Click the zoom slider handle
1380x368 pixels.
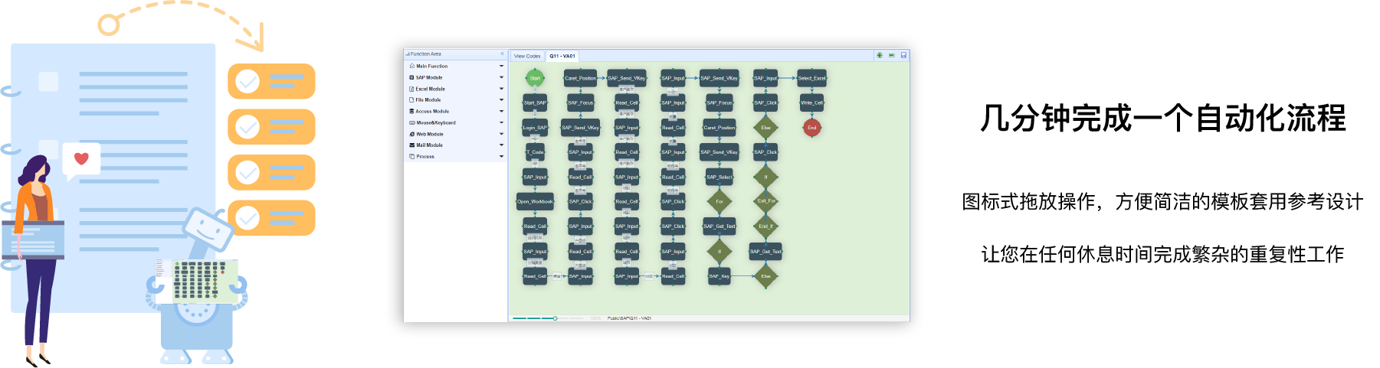pos(555,318)
